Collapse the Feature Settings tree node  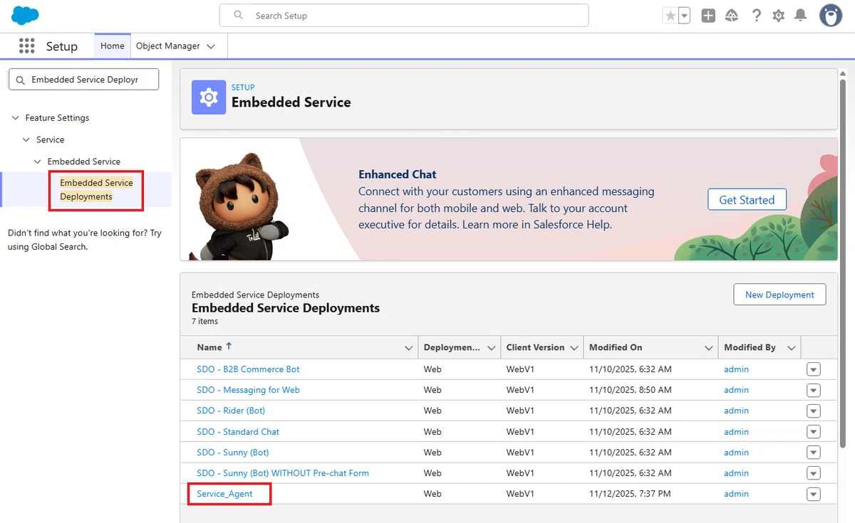pos(16,118)
